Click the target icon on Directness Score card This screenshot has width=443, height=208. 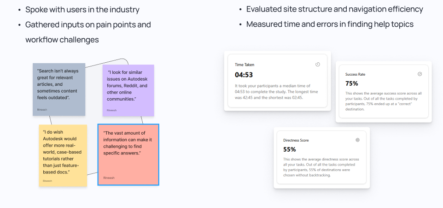(357, 140)
